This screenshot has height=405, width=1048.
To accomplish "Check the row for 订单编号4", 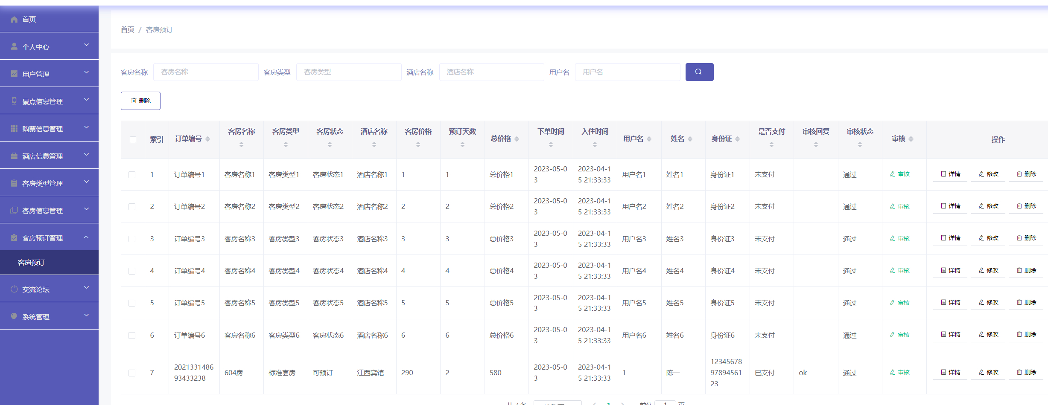I will pyautogui.click(x=132, y=271).
